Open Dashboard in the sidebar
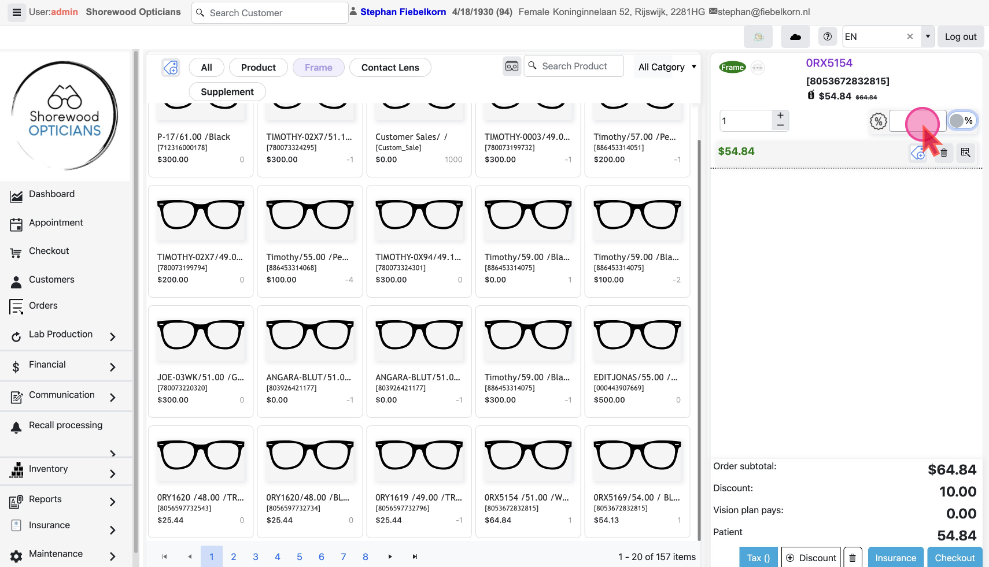The width and height of the screenshot is (989, 567). pyautogui.click(x=51, y=194)
